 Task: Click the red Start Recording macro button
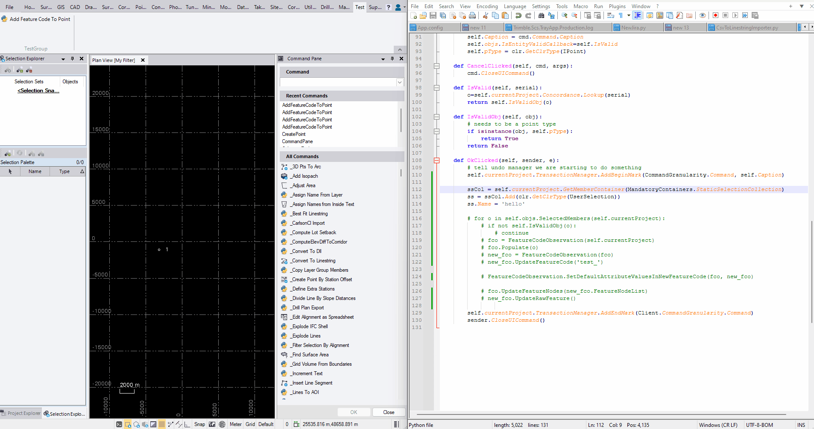[715, 15]
